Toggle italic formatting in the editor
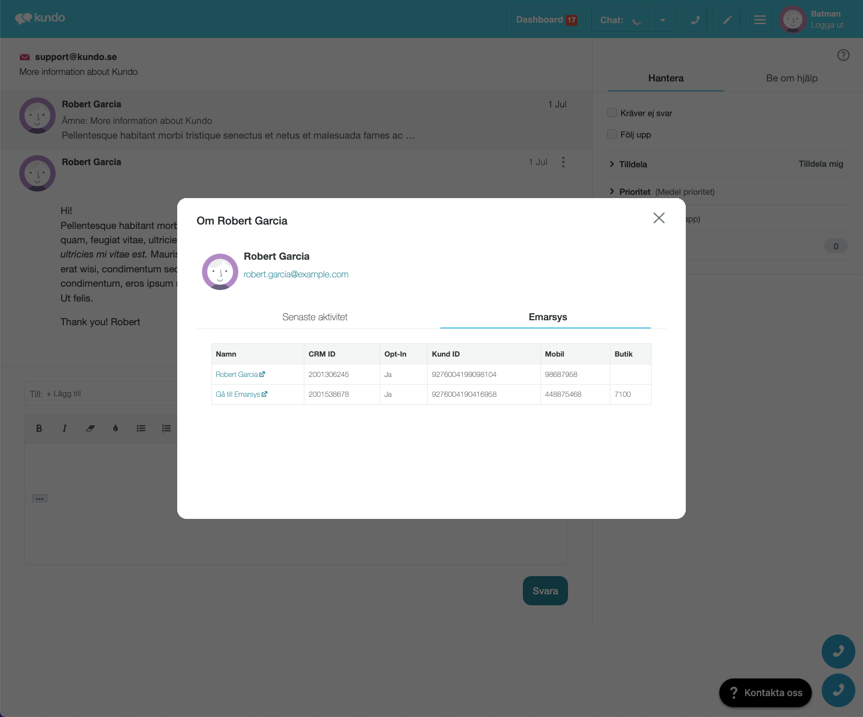This screenshot has height=717, width=863. click(x=64, y=429)
